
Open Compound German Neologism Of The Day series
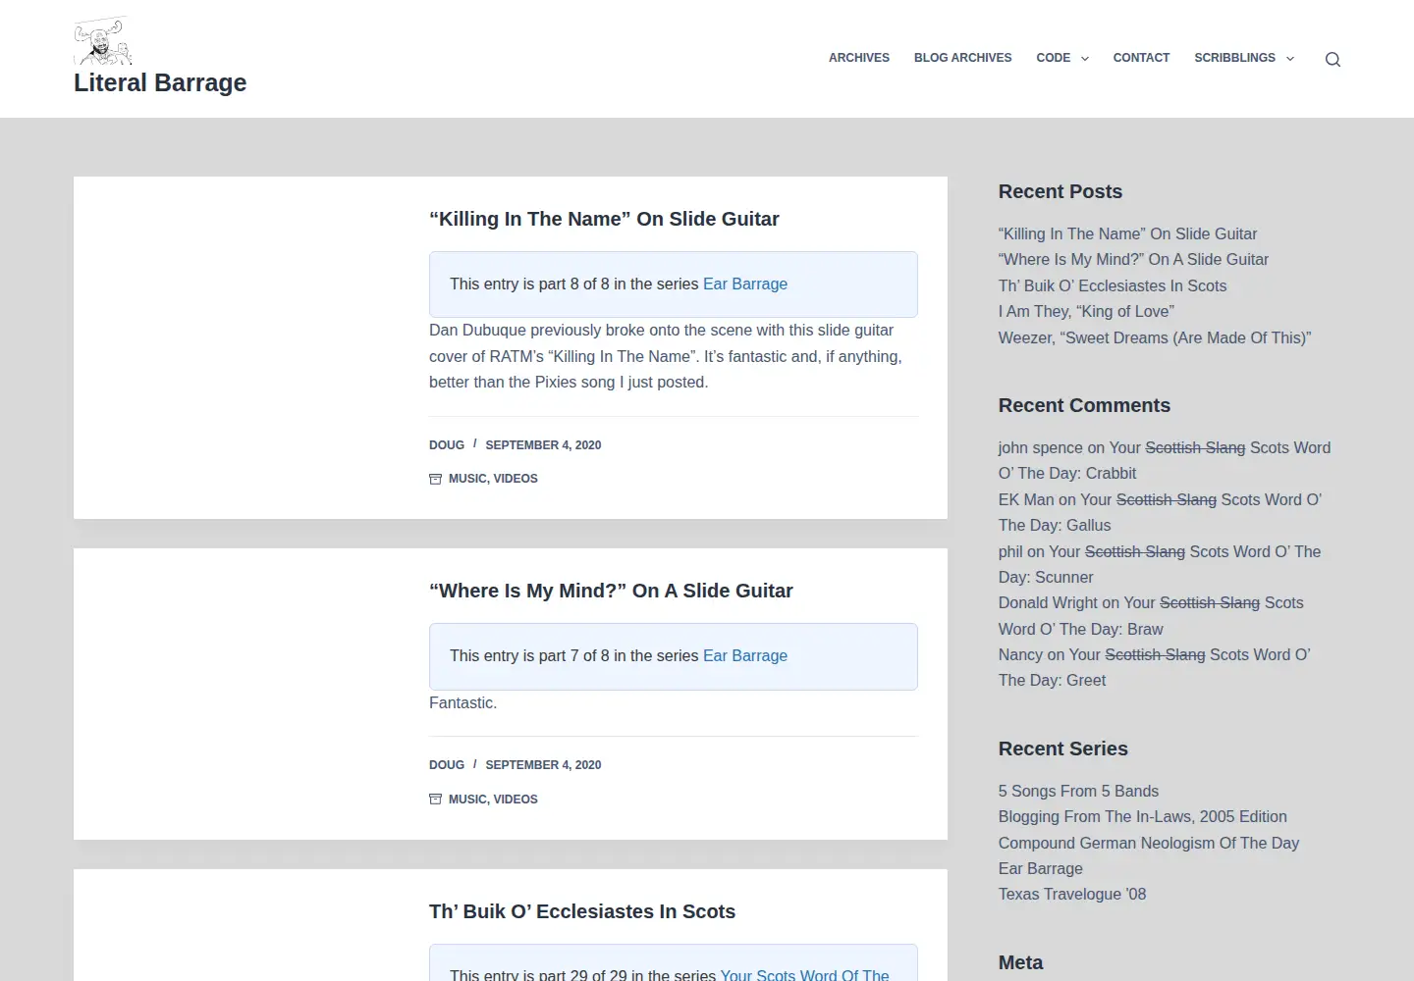click(1149, 843)
